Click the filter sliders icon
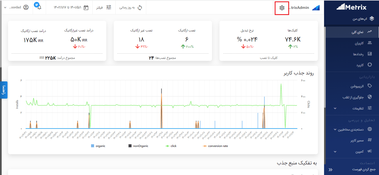The height and width of the screenshot is (175, 379). point(109,7)
